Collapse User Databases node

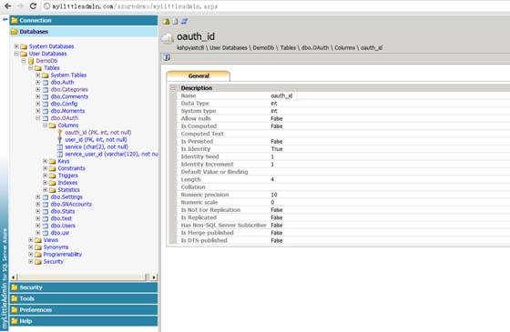coord(16,54)
